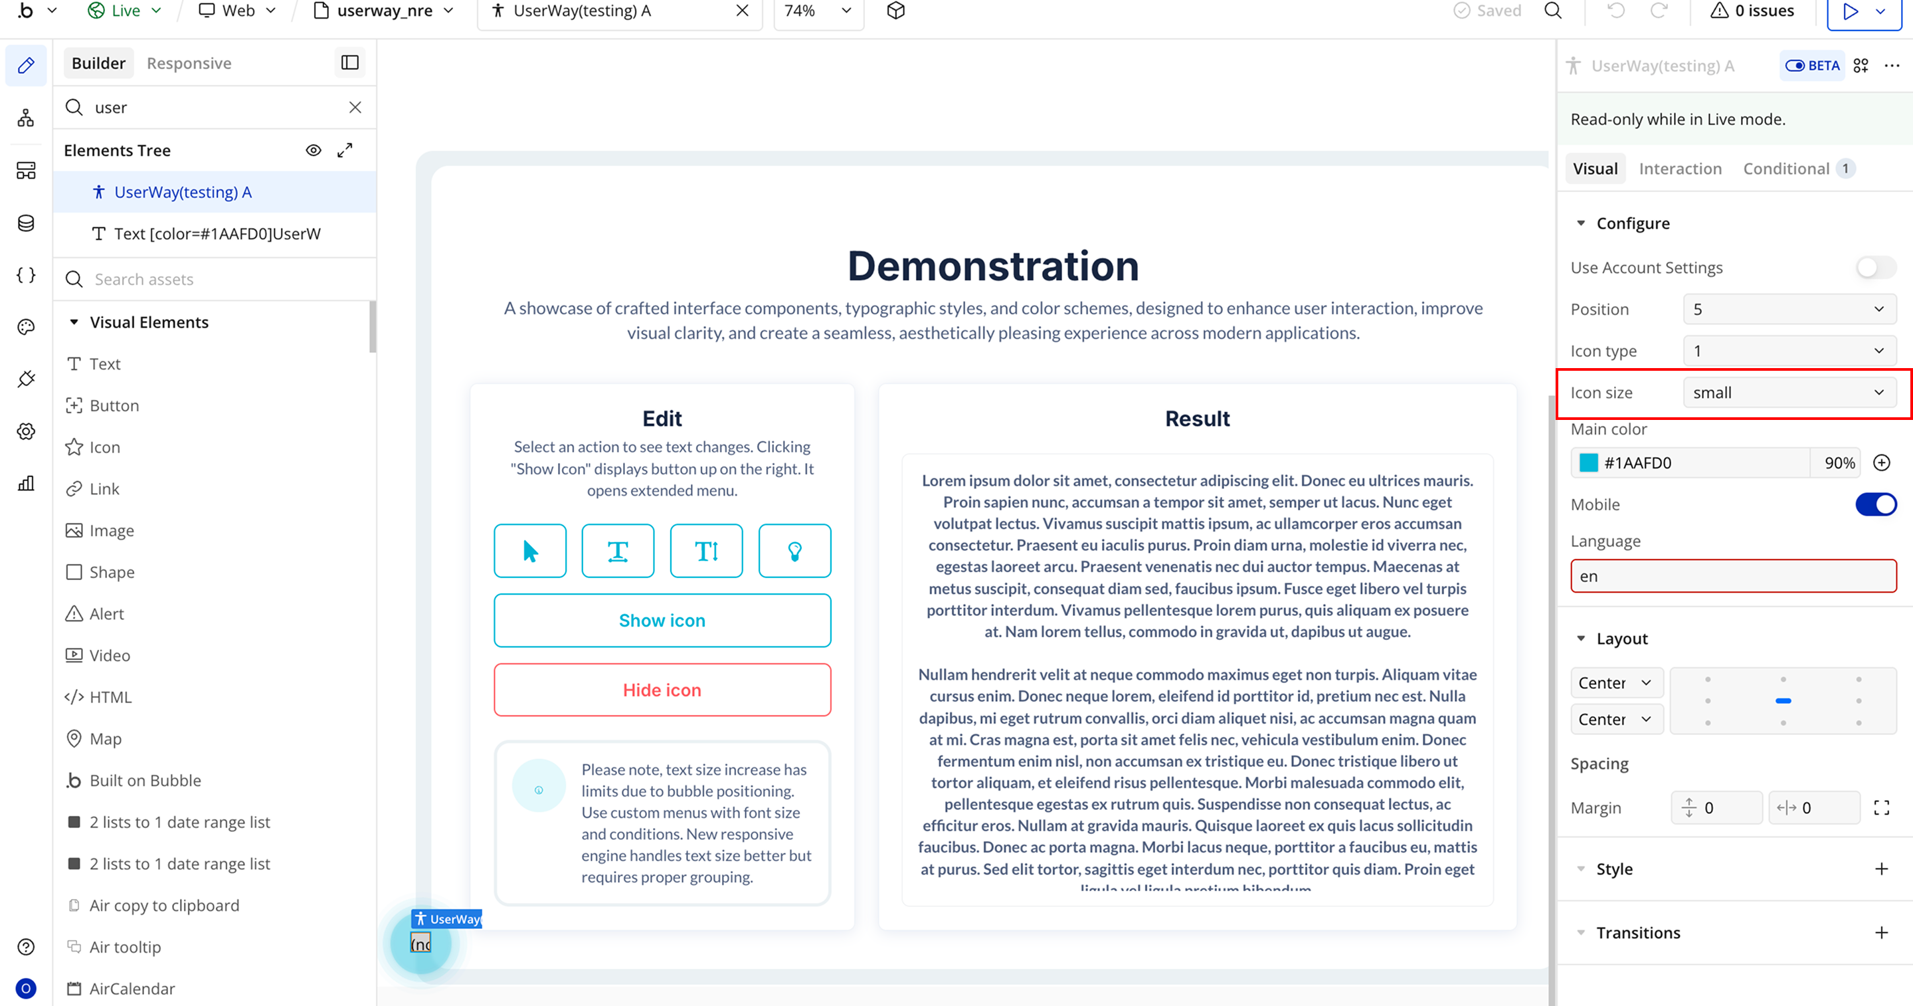Switch to the Responsive tab
Screen dimensions: 1913x1006
[x=189, y=63]
